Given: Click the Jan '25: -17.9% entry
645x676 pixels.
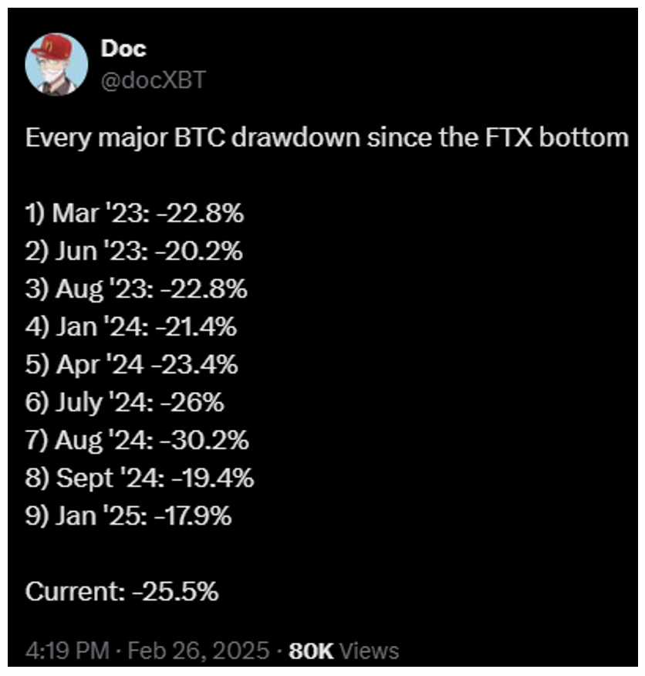Looking at the screenshot, I should 129,516.
